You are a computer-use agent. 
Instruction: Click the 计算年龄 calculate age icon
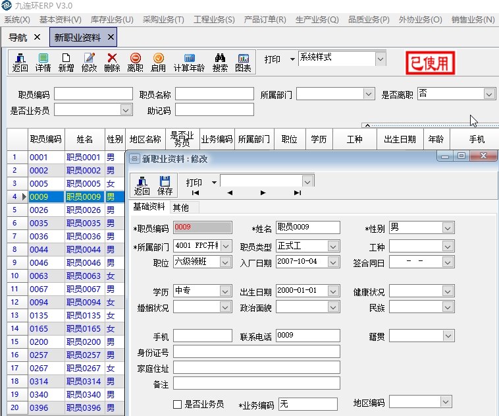189,63
